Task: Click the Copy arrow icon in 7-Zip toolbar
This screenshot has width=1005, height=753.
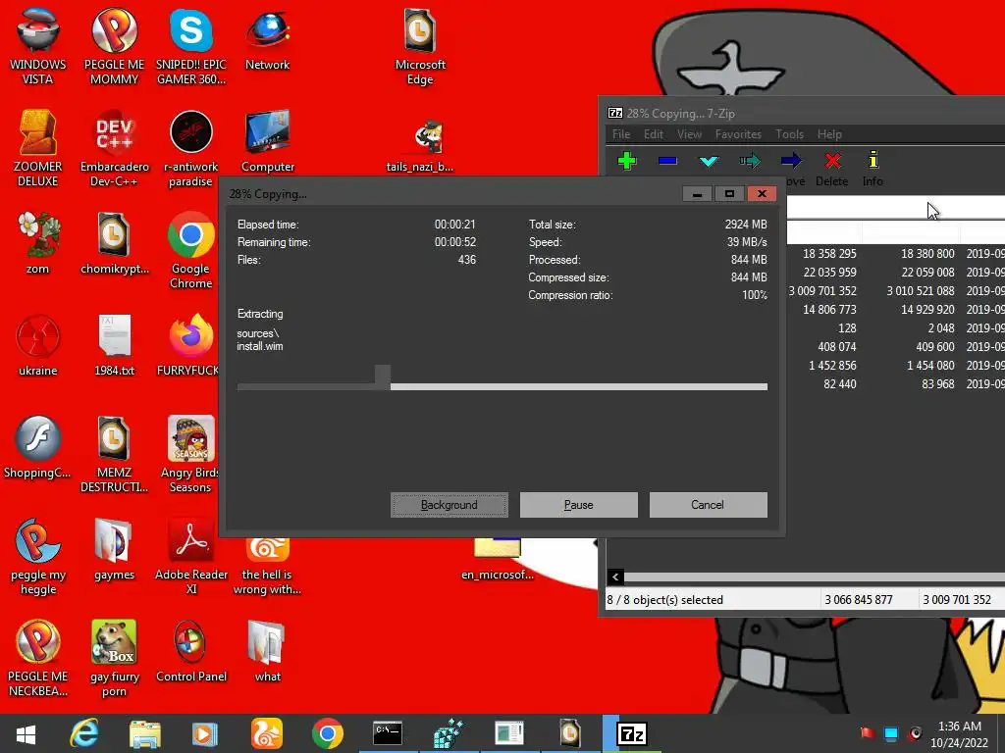Action: tap(749, 161)
